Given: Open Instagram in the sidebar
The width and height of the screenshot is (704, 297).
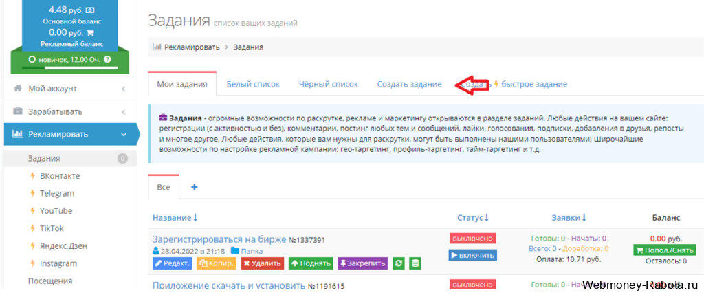Looking at the screenshot, I should click(58, 263).
